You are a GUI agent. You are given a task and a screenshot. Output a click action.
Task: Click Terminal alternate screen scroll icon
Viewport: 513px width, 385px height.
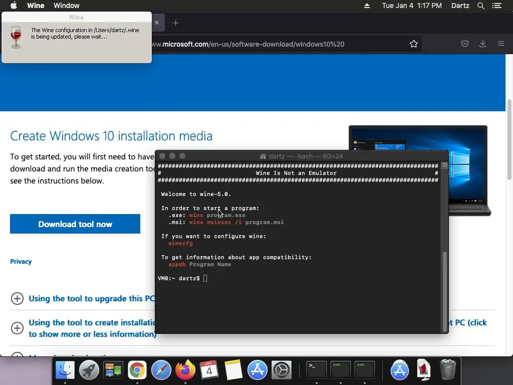[445, 165]
